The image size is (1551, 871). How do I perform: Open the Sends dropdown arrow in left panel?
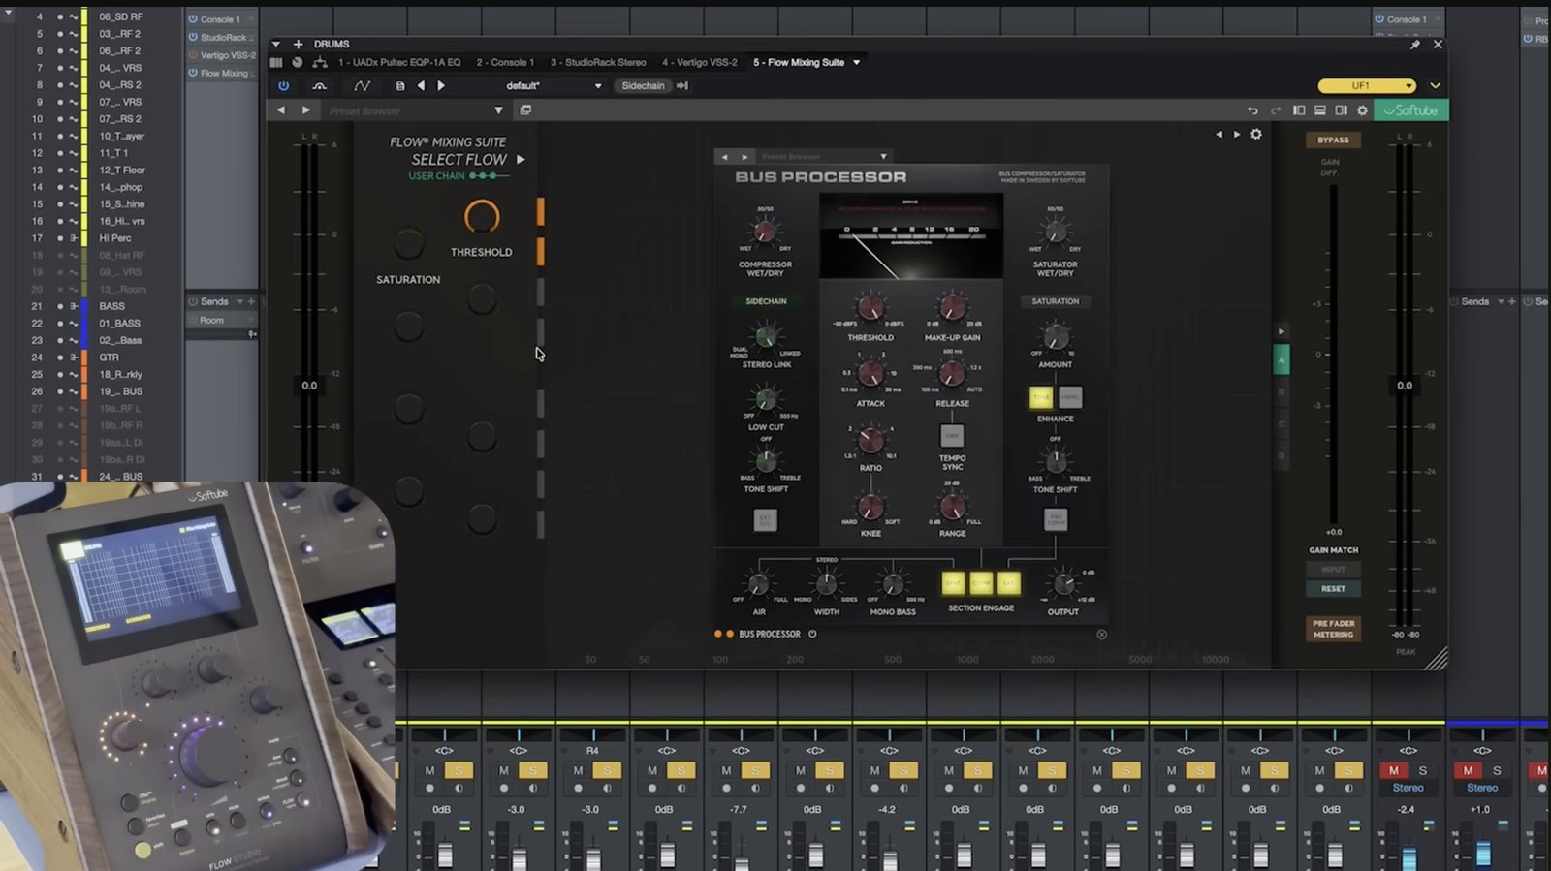click(x=239, y=302)
